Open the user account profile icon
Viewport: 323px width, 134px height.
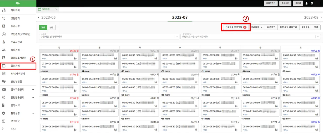[x=312, y=3]
